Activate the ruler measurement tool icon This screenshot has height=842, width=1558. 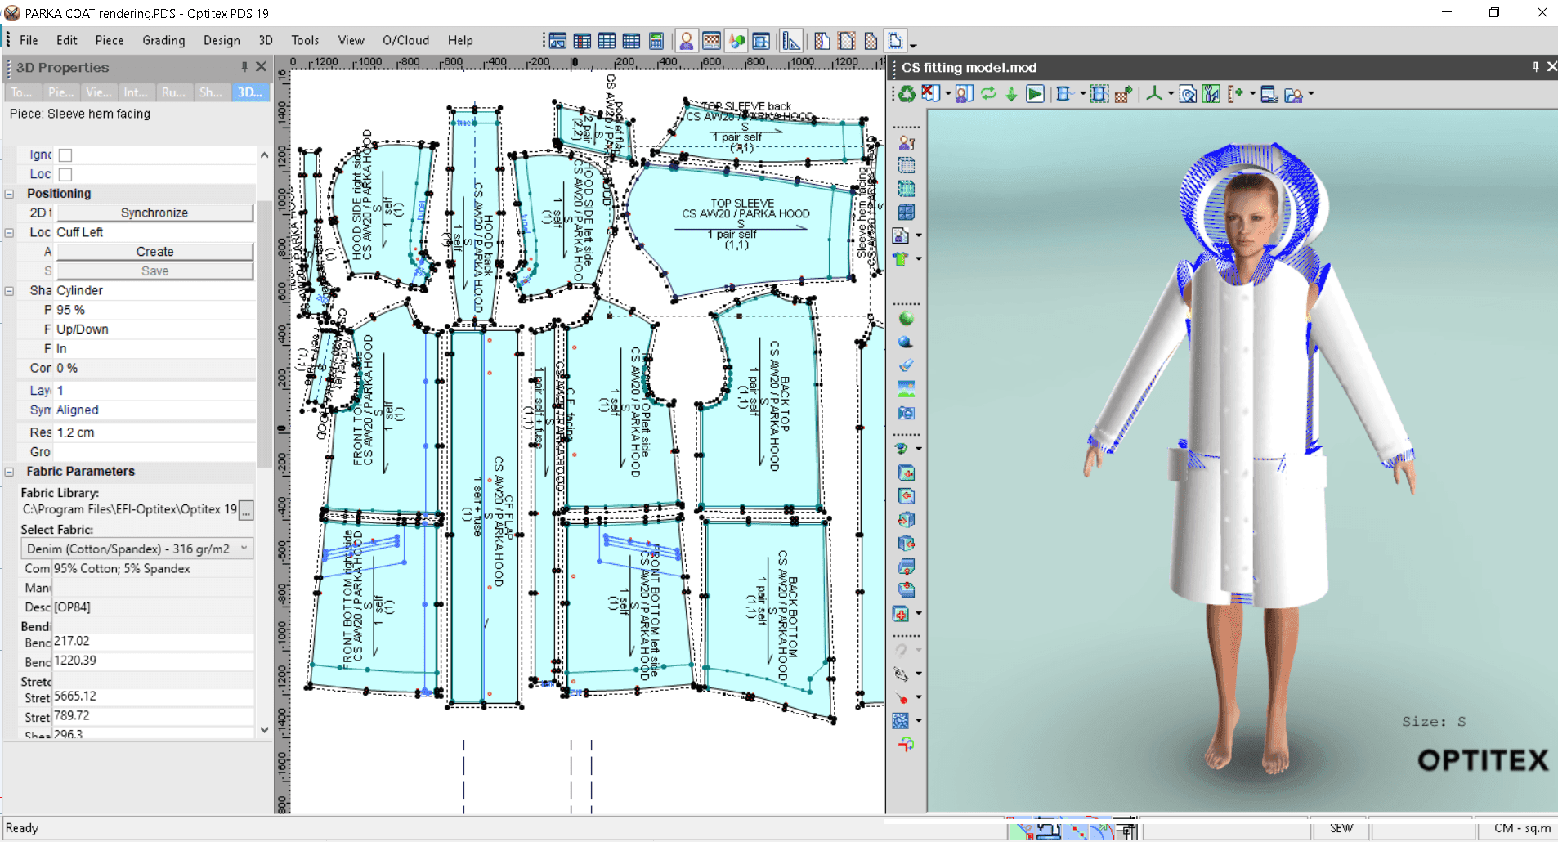coord(790,40)
